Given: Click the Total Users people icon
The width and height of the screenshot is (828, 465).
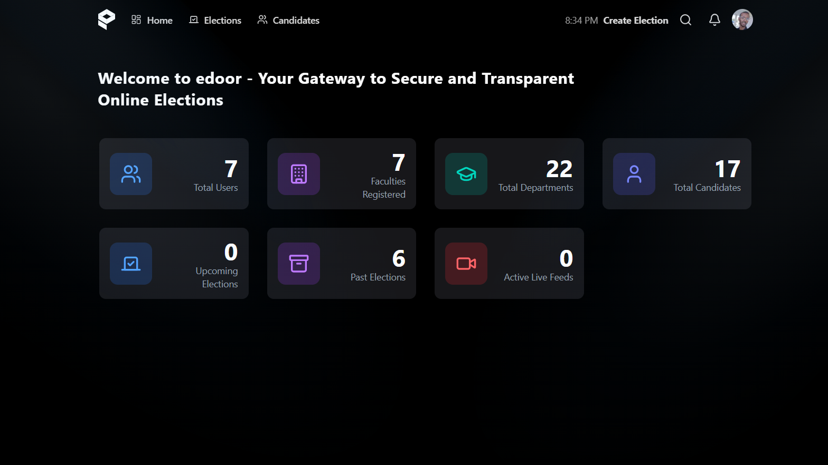Looking at the screenshot, I should click(x=131, y=174).
